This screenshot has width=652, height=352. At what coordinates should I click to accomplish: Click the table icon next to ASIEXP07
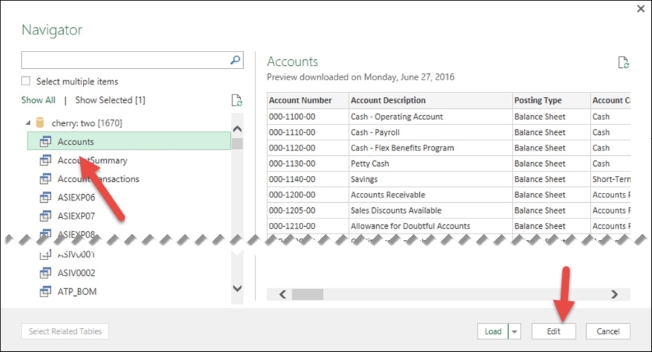46,216
